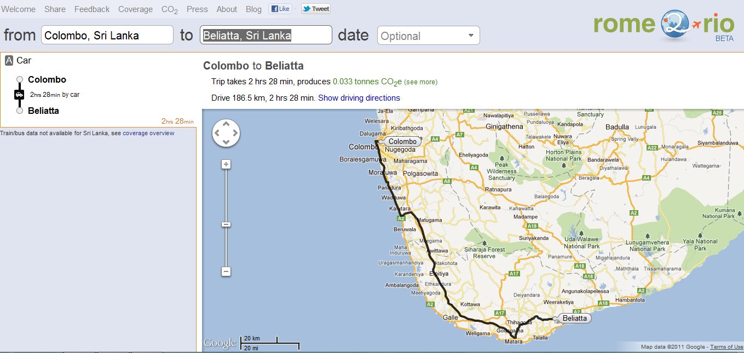
Task: Click the Google logo on the map
Action: (219, 342)
